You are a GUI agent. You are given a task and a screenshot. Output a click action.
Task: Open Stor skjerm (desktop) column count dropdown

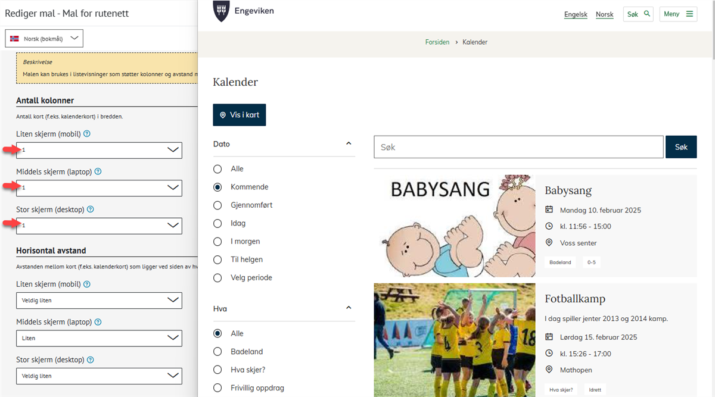tap(99, 226)
